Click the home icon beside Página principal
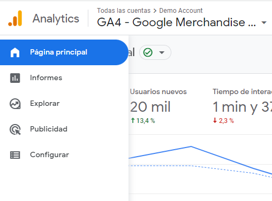 pos(15,52)
